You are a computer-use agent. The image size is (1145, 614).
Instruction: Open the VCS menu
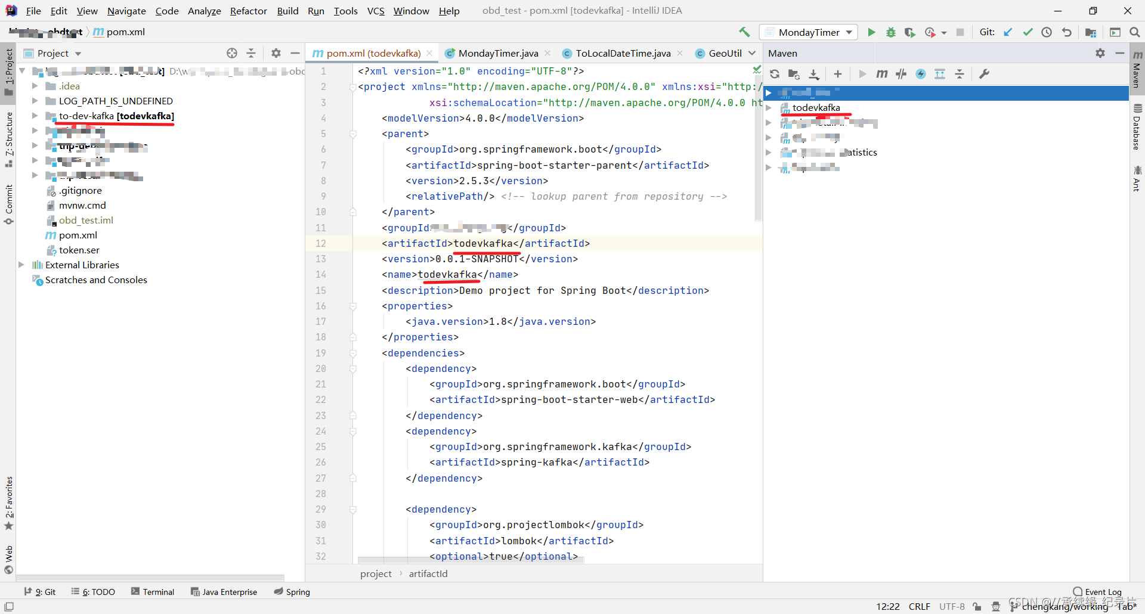click(x=376, y=11)
